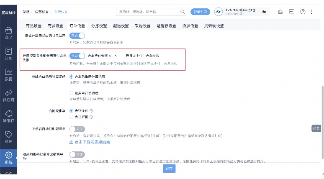Viewport: 324px width, 179px height.
Task: Click the switch-account arrows icon
Action: coord(264,12)
